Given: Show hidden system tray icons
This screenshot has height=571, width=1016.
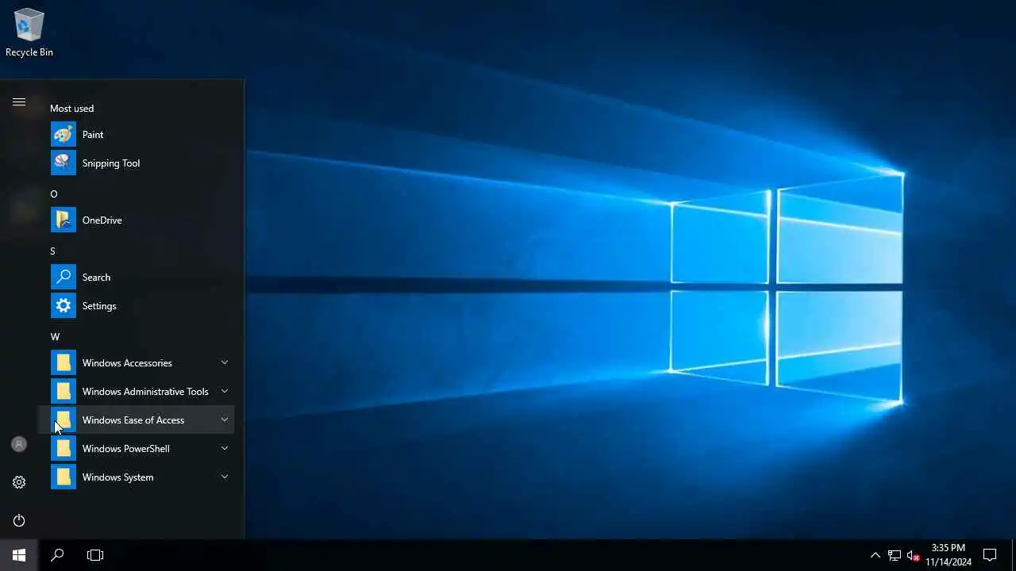Looking at the screenshot, I should tap(876, 555).
